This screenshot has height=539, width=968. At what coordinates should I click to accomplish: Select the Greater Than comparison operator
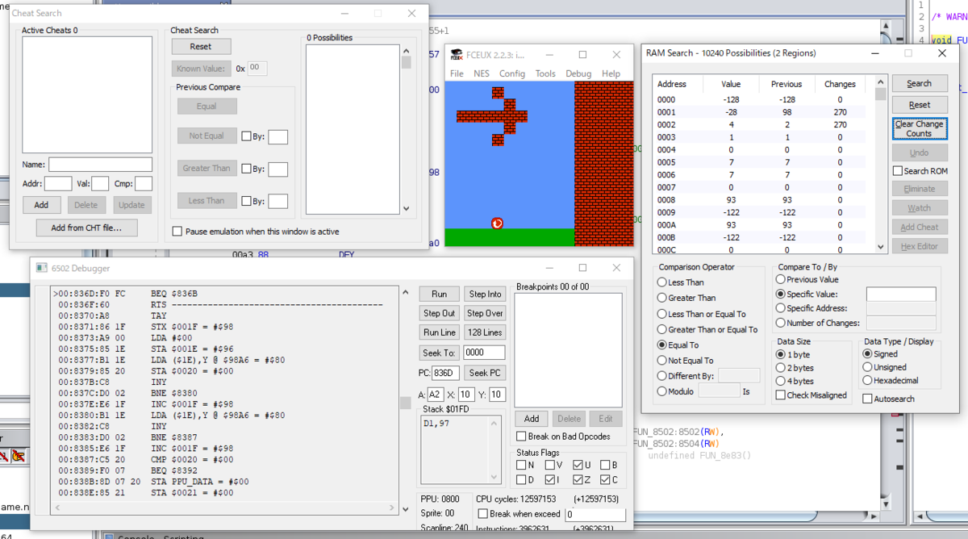click(x=662, y=298)
